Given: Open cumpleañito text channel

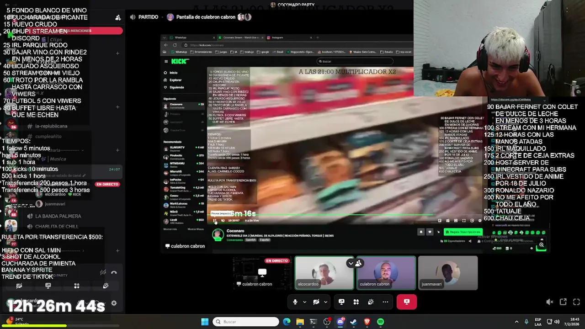Looking at the screenshot, I should tap(48, 136).
